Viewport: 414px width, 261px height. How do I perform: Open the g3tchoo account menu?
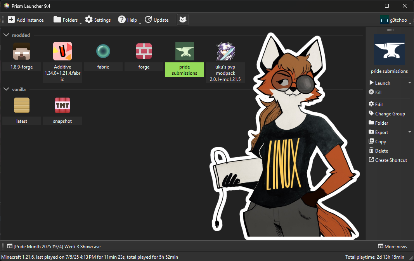(x=394, y=20)
